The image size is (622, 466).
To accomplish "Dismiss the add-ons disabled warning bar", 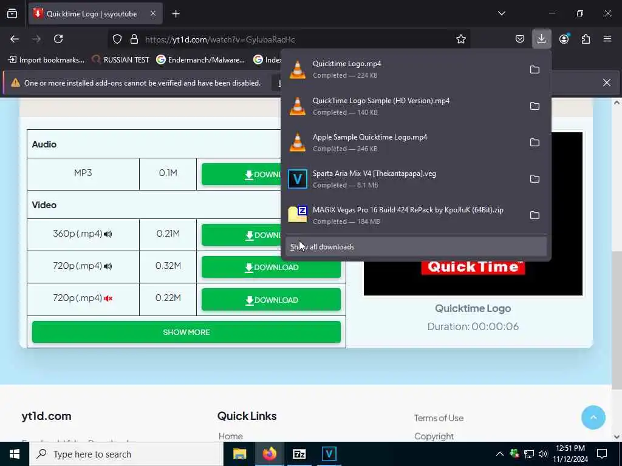I will click(x=607, y=83).
